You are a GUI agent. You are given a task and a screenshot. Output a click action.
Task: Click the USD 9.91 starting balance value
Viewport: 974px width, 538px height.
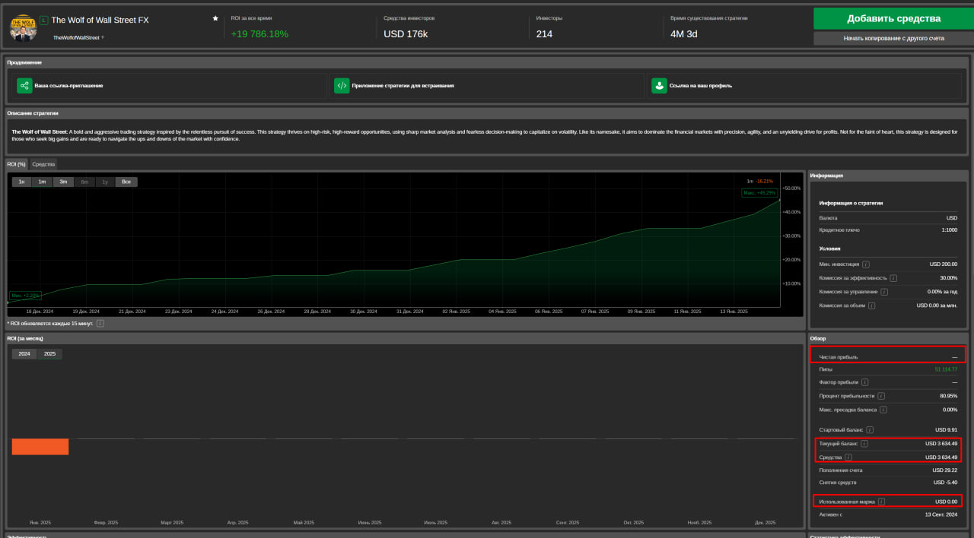(x=947, y=430)
